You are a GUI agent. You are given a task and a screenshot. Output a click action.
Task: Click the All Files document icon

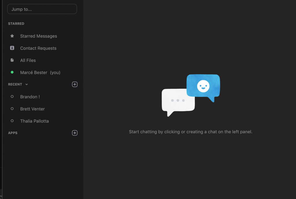pos(12,60)
